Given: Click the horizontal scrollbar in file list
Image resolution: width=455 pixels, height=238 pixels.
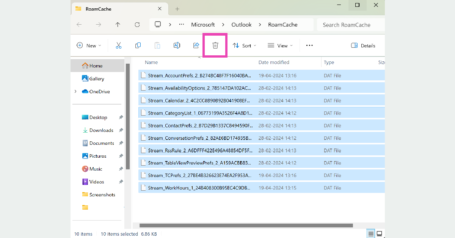Looking at the screenshot, I should [x=246, y=225].
